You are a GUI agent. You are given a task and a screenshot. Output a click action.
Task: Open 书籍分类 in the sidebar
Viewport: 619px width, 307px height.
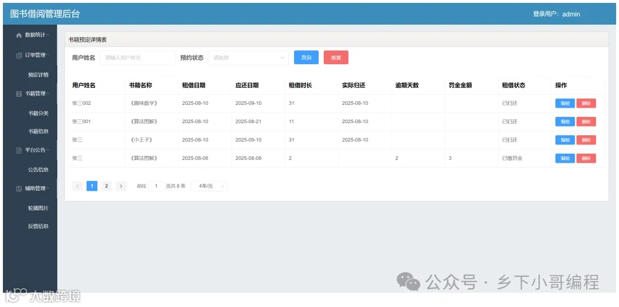[x=38, y=113]
